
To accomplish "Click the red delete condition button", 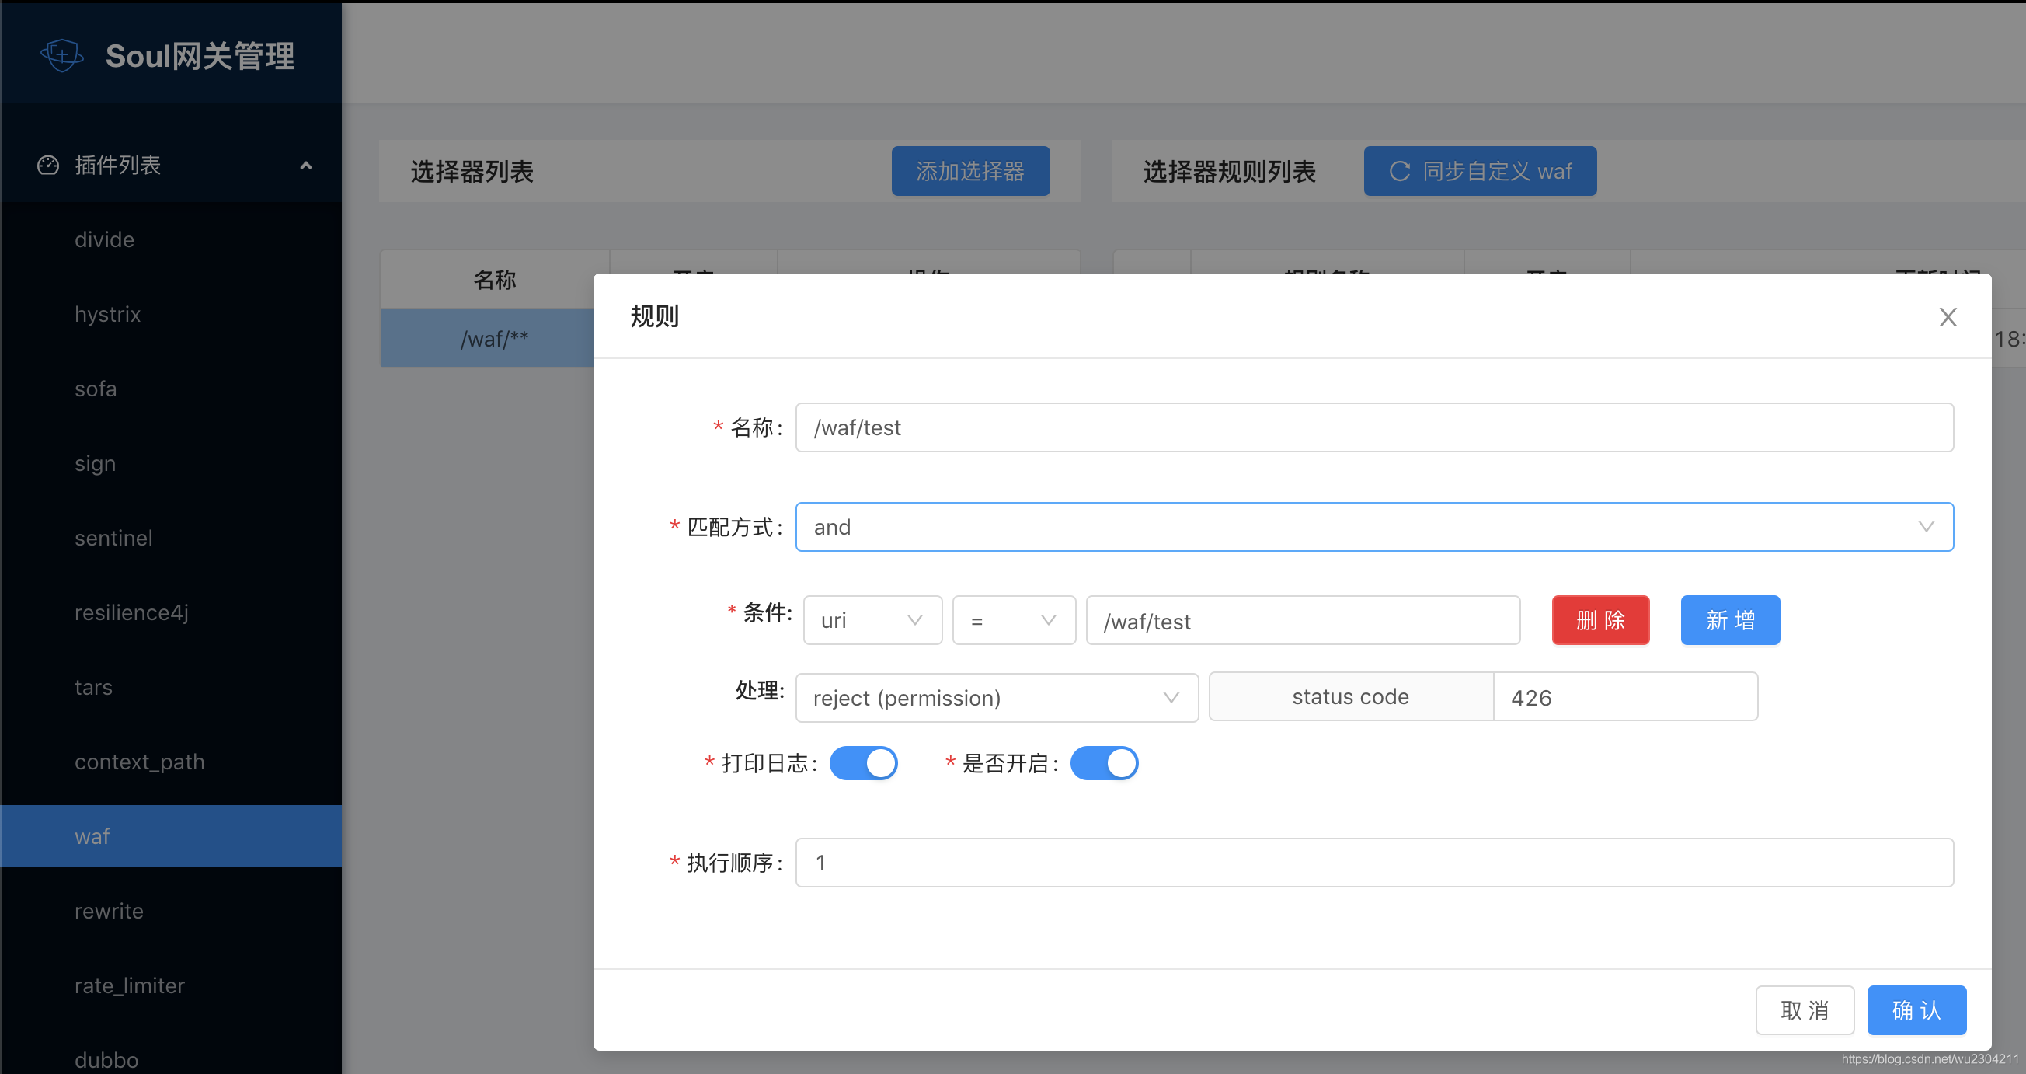I will tap(1600, 620).
